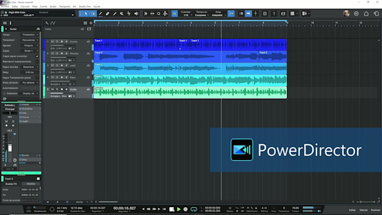Open the Capas Guitar 1 dropdown

[30, 51]
